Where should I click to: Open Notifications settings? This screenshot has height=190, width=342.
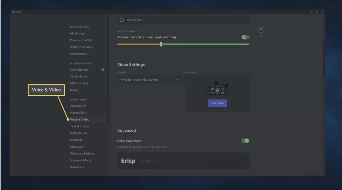click(x=79, y=133)
